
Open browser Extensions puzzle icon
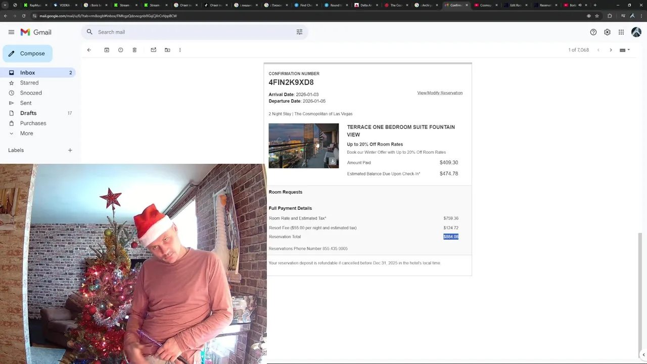click(610, 16)
